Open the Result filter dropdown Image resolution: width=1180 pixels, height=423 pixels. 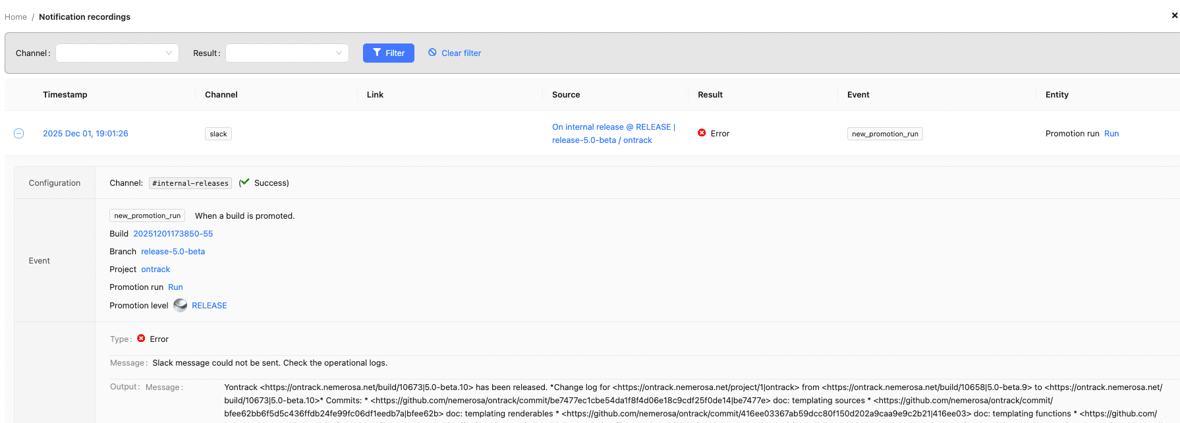click(287, 53)
